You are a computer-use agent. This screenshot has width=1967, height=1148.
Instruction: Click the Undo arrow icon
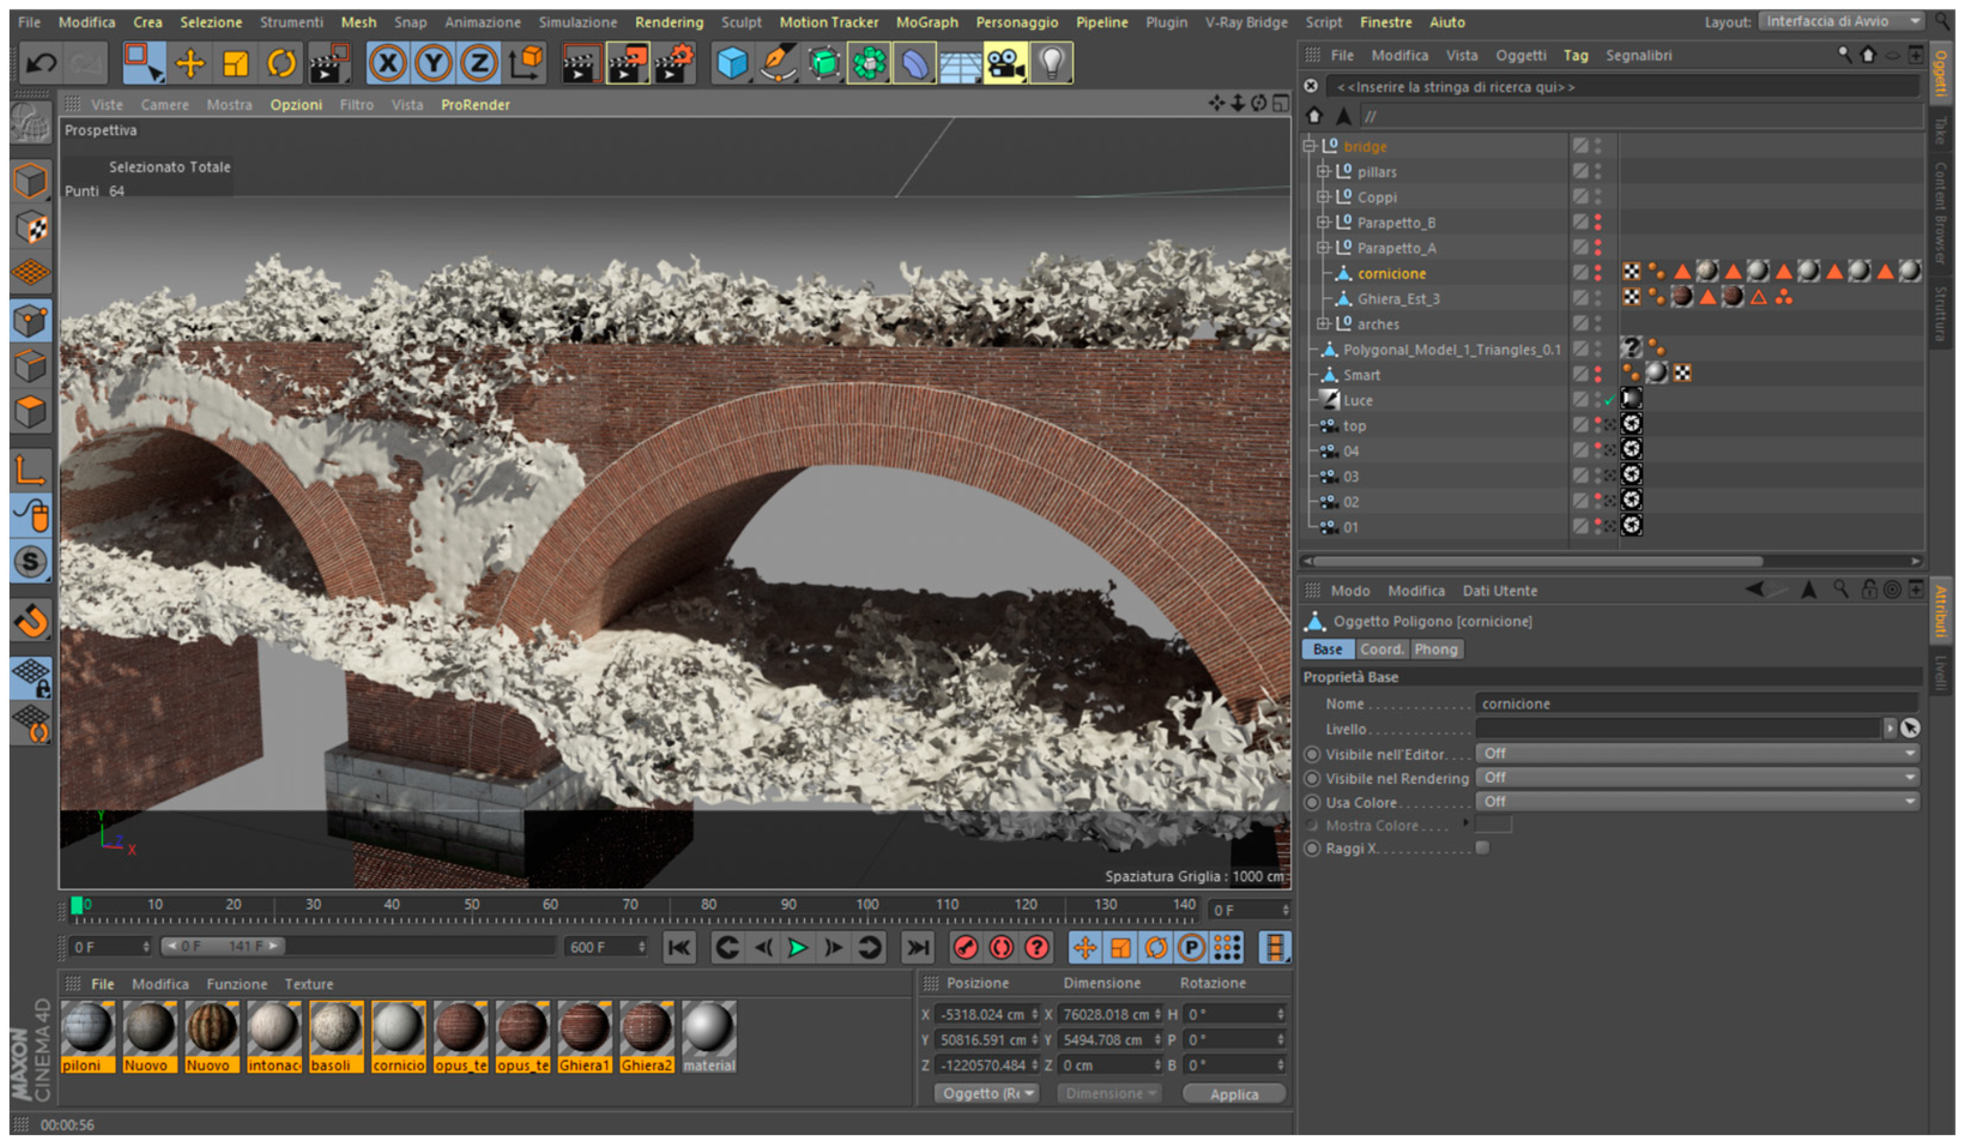[x=41, y=63]
